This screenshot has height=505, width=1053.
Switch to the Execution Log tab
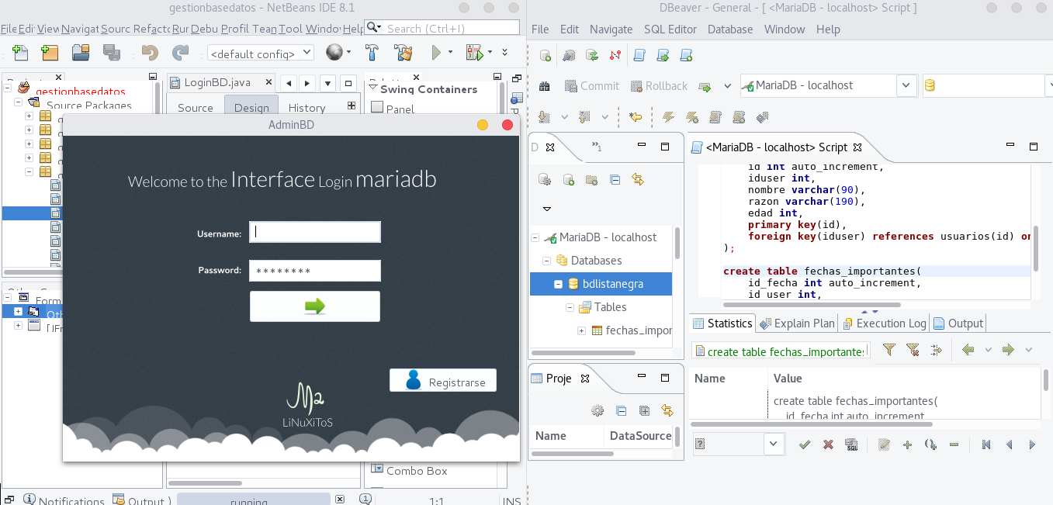(x=884, y=323)
